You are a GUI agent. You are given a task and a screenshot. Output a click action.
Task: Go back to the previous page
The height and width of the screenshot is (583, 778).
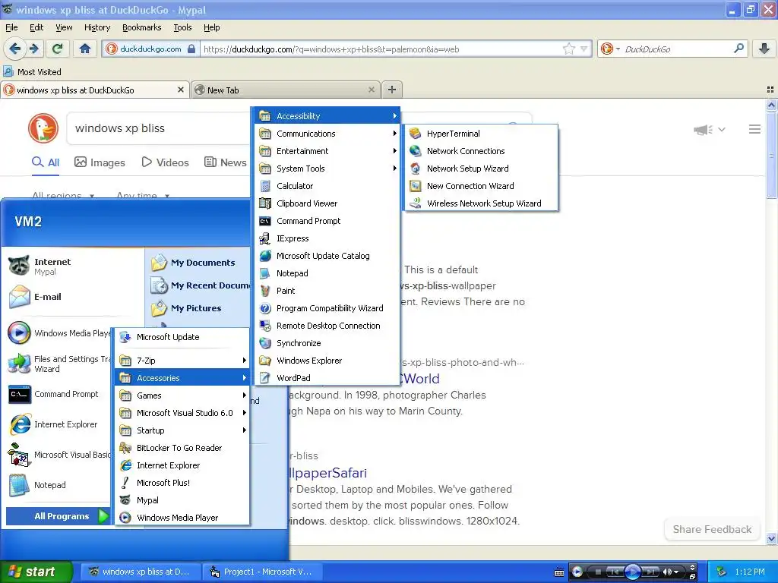click(x=15, y=49)
